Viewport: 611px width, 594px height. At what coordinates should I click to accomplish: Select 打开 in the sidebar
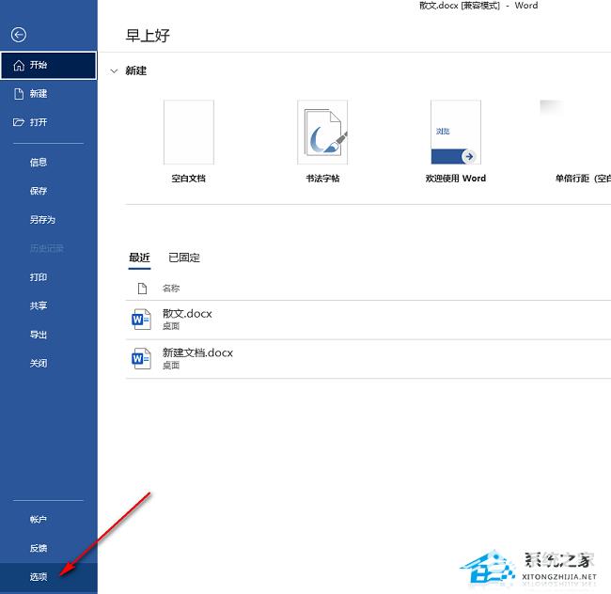49,122
